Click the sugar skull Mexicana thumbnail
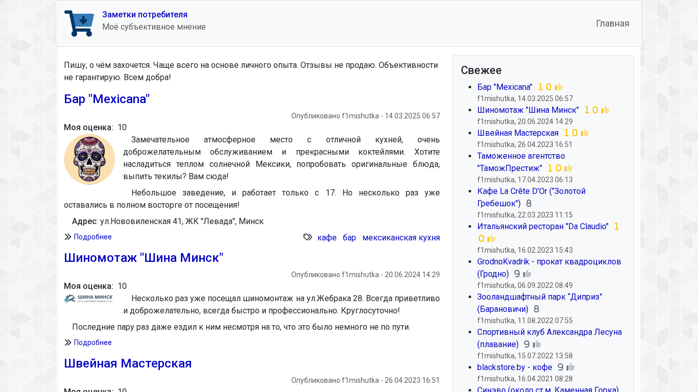 click(89, 159)
